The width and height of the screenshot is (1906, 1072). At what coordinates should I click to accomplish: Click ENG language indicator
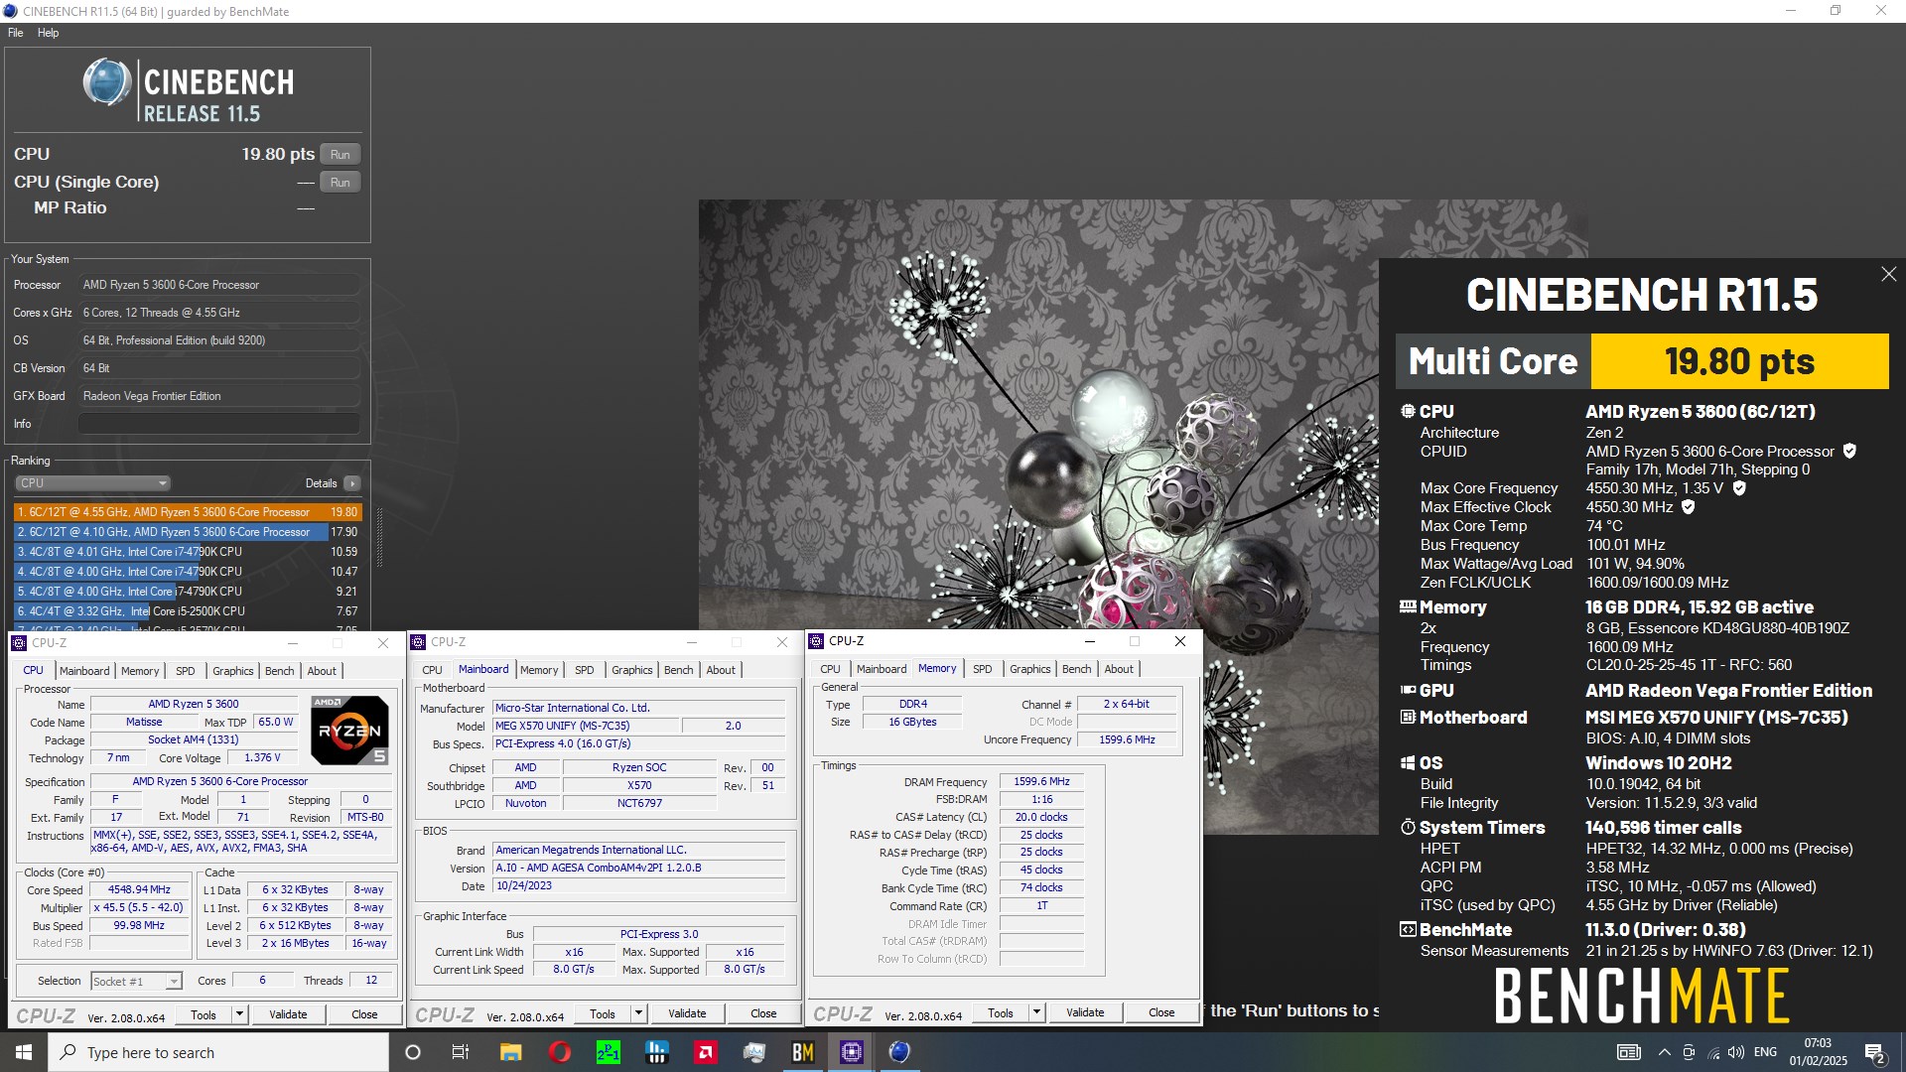tap(1765, 1052)
